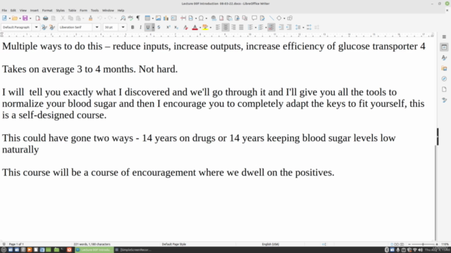Image resolution: width=451 pixels, height=253 pixels.
Task: Click English (USA) language in status bar
Action: click(271, 244)
